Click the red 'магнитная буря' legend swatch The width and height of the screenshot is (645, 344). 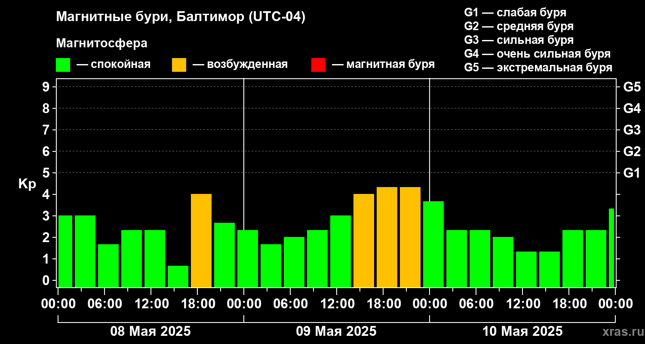(x=318, y=65)
